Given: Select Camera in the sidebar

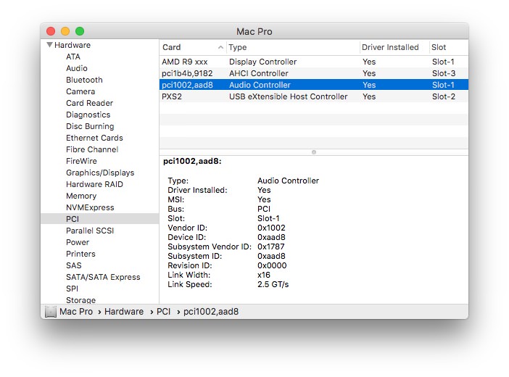Looking at the screenshot, I should click(80, 91).
